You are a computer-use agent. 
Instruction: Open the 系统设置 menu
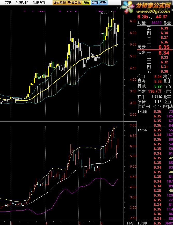tap(39, 2)
